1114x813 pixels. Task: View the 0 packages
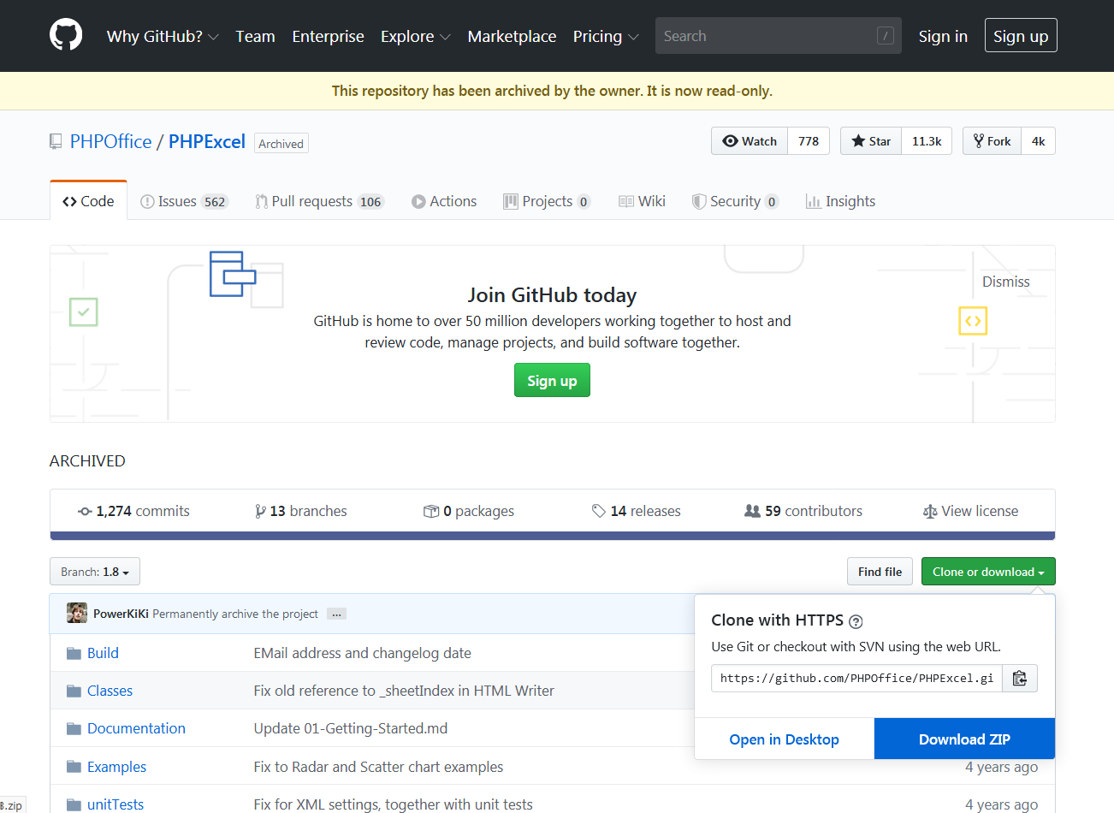[x=469, y=511]
